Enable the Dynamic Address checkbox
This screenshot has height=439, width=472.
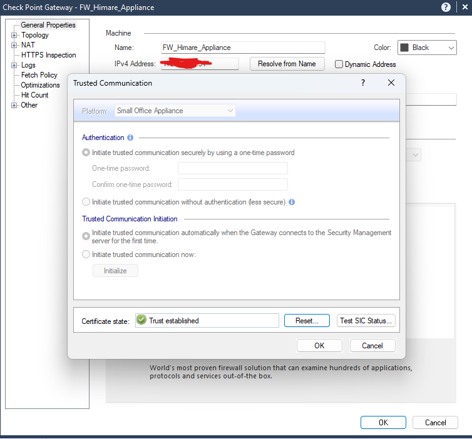tap(339, 64)
